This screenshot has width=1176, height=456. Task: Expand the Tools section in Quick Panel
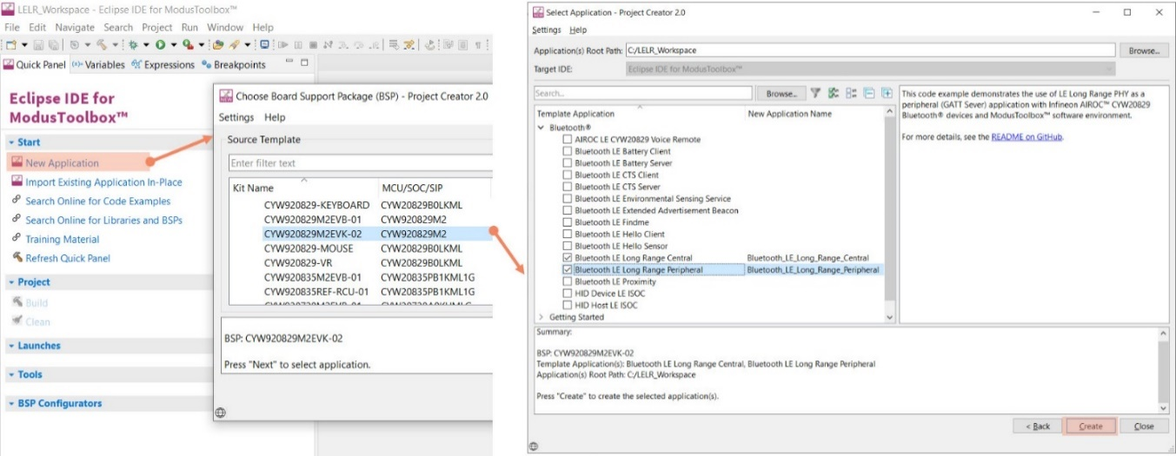[11, 374]
